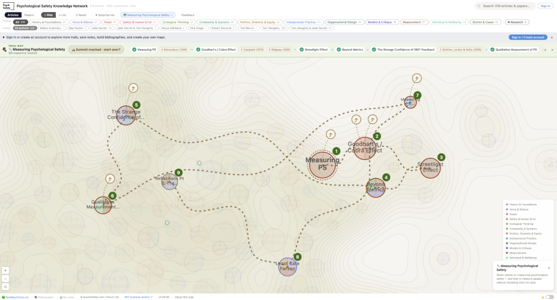Open the MIT licensed version link
Screen dimensions: 557x300
(138, 297)
